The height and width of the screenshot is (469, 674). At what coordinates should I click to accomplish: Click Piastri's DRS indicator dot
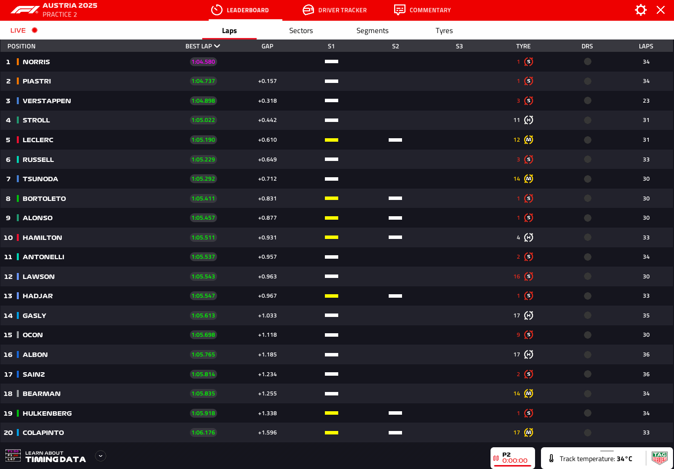coord(587,81)
